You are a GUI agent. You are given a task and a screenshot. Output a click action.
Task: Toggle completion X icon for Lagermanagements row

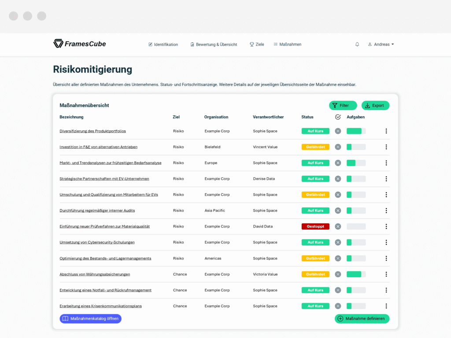coord(338,258)
